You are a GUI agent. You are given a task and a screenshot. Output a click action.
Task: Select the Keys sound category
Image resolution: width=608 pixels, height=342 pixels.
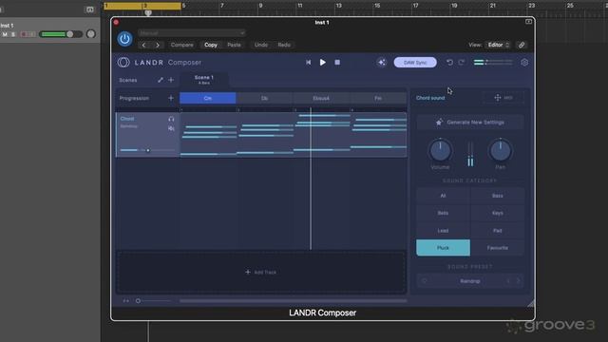click(x=498, y=213)
